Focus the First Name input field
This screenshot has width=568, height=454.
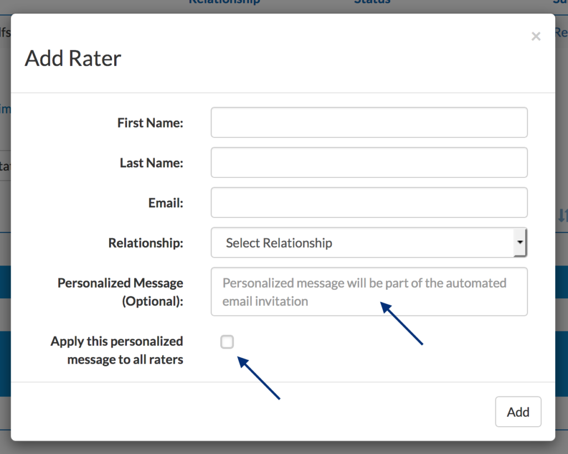coord(369,123)
